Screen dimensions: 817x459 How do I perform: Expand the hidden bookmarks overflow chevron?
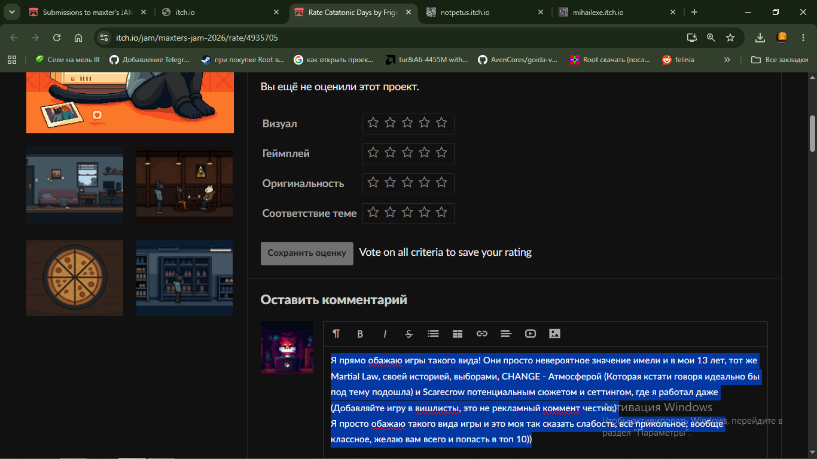click(727, 60)
